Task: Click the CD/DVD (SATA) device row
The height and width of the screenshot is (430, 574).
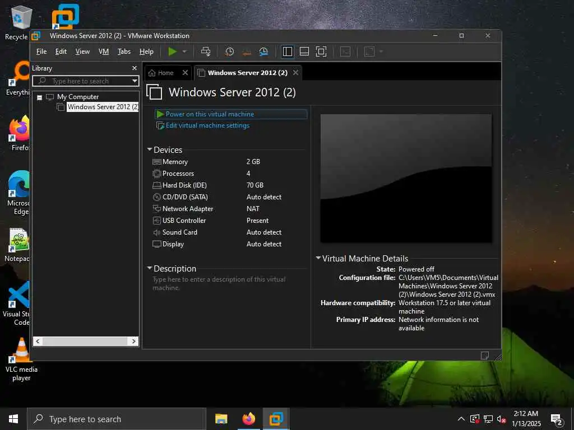Action: pos(229,197)
